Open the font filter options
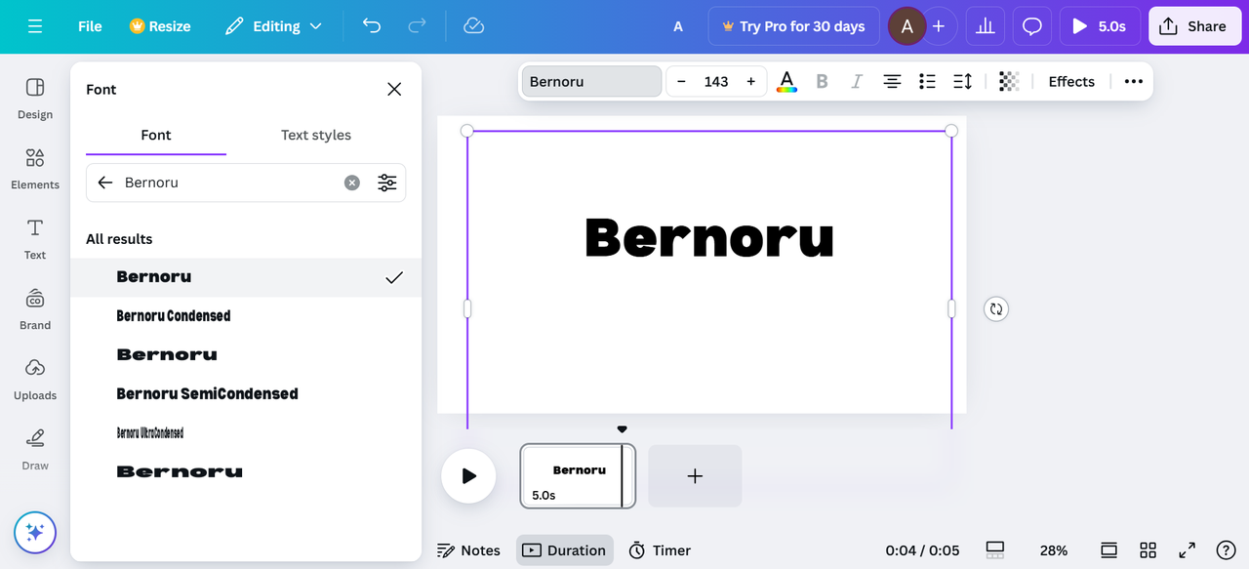This screenshot has height=569, width=1249. pyautogui.click(x=387, y=183)
